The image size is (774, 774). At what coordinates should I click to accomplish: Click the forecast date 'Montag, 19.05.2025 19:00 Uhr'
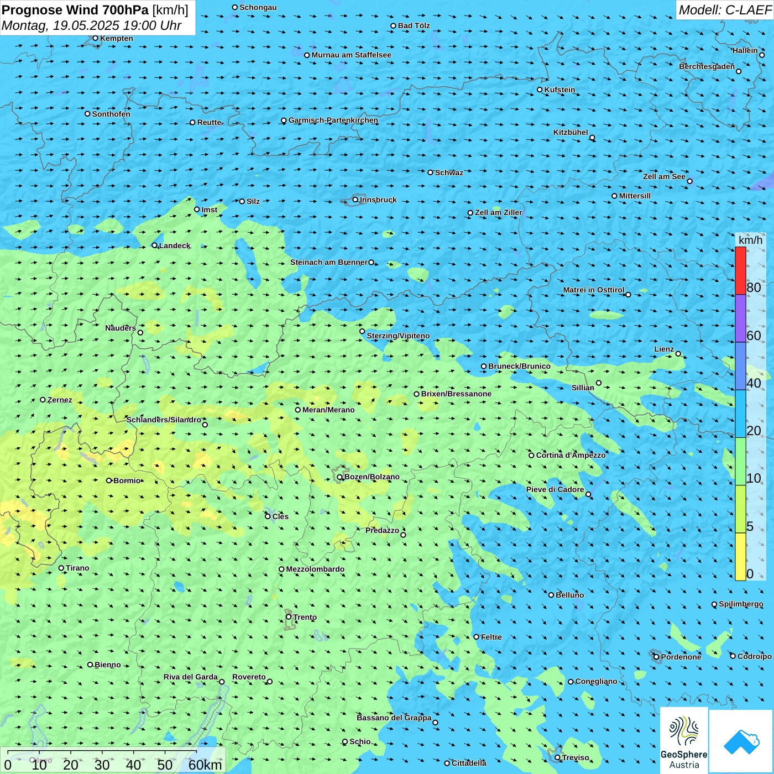[92, 25]
